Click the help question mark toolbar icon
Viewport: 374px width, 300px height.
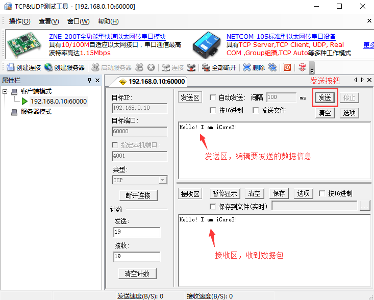[302, 67]
